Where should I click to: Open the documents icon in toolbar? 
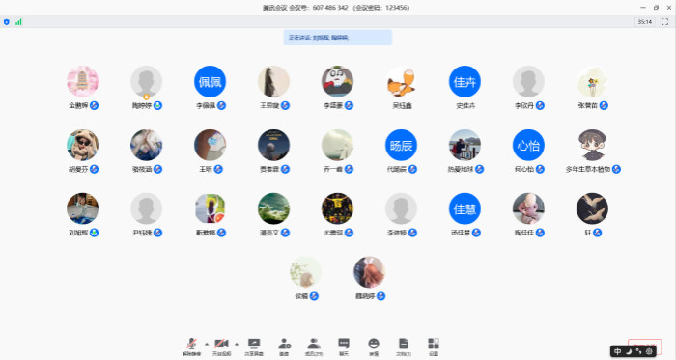click(404, 346)
